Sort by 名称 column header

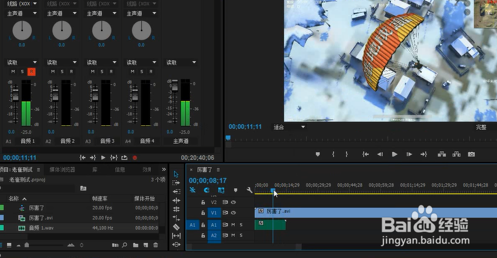tap(14, 198)
